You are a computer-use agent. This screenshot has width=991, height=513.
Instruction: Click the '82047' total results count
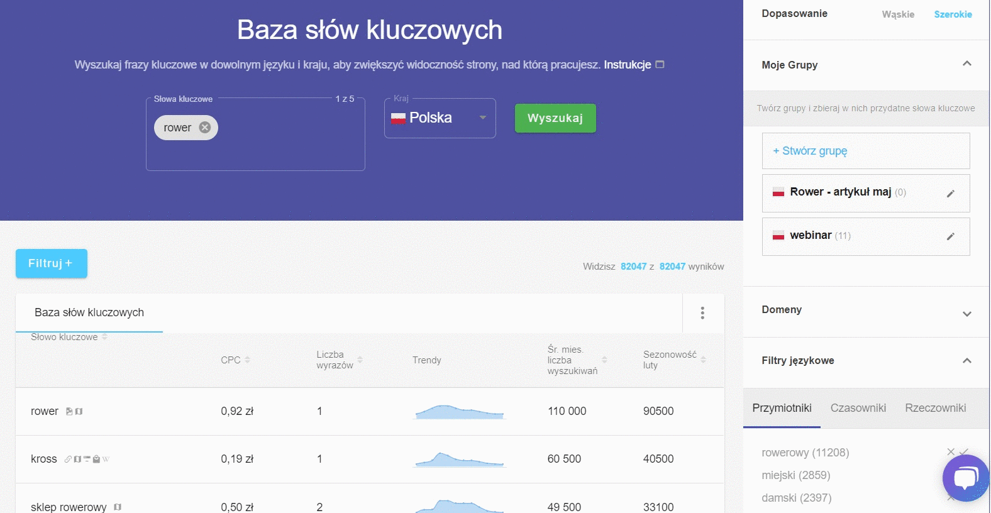(x=672, y=267)
